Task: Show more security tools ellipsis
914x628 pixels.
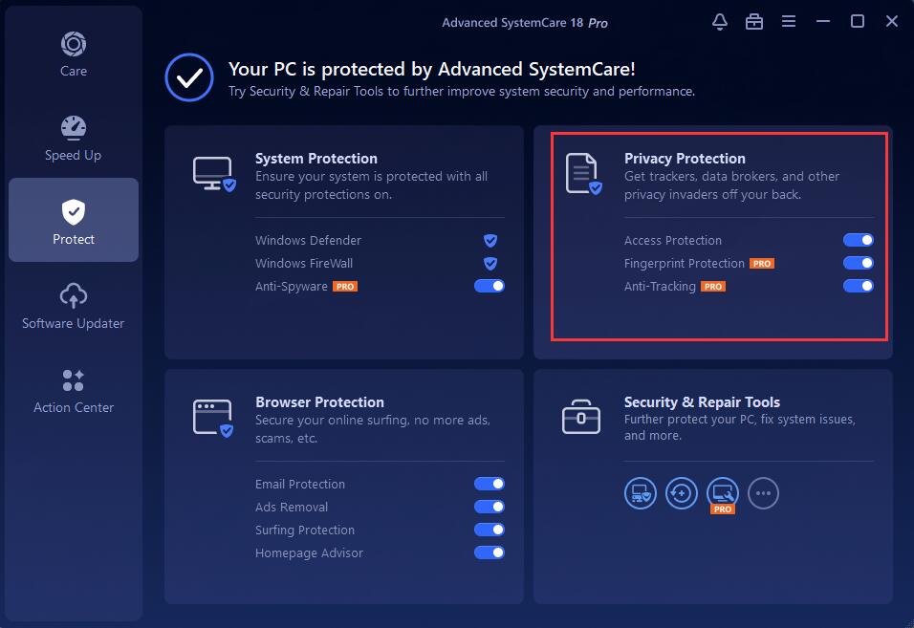Action: [x=763, y=493]
